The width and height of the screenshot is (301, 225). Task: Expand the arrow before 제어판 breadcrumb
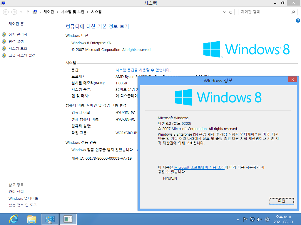(40, 12)
